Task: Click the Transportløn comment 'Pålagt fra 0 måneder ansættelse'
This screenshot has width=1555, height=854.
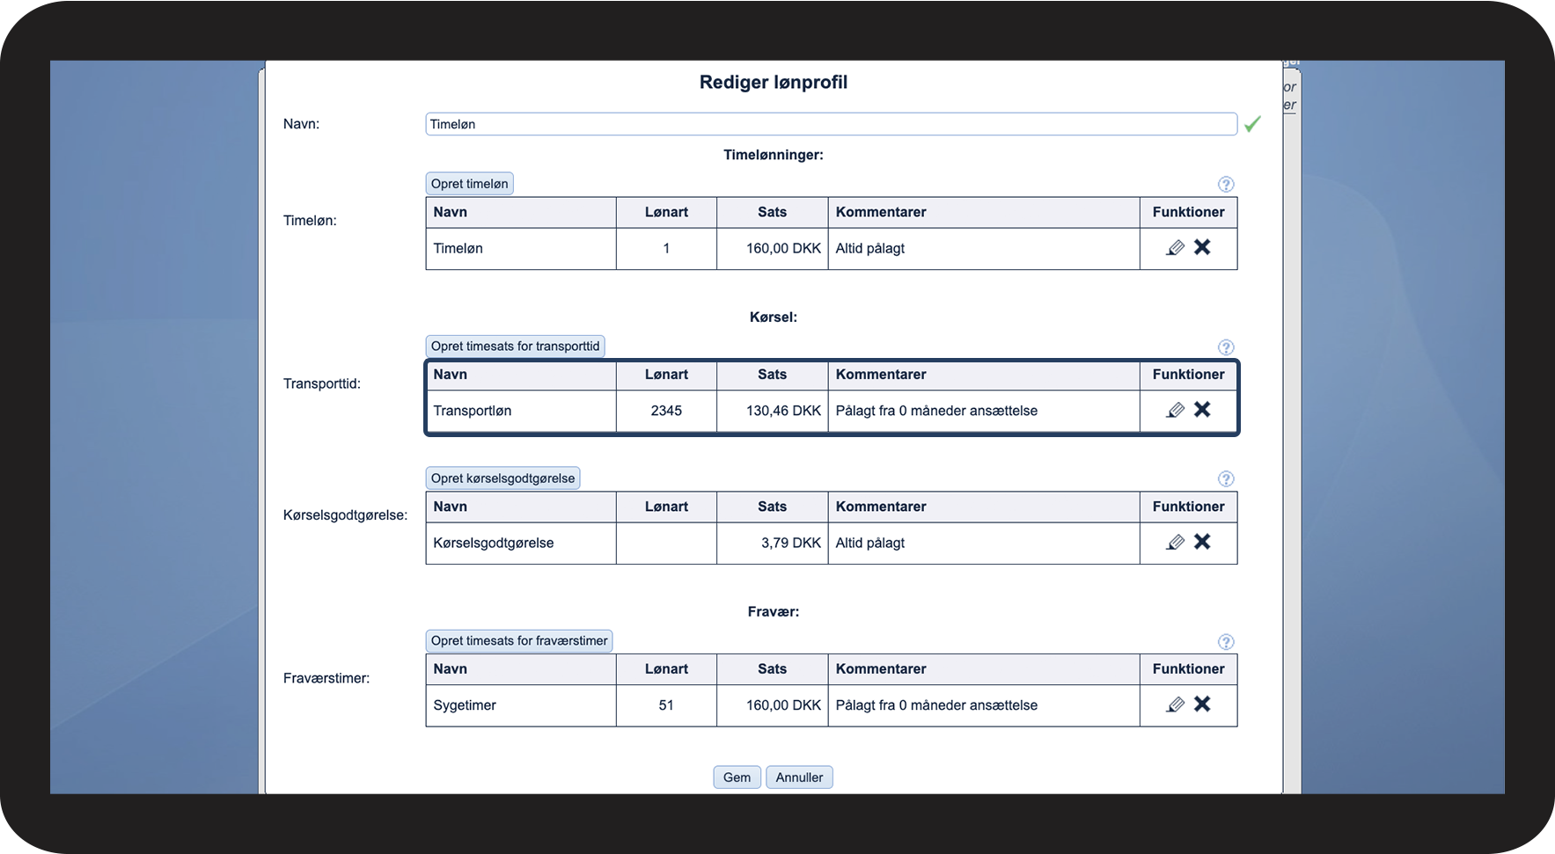Action: pyautogui.click(x=936, y=411)
